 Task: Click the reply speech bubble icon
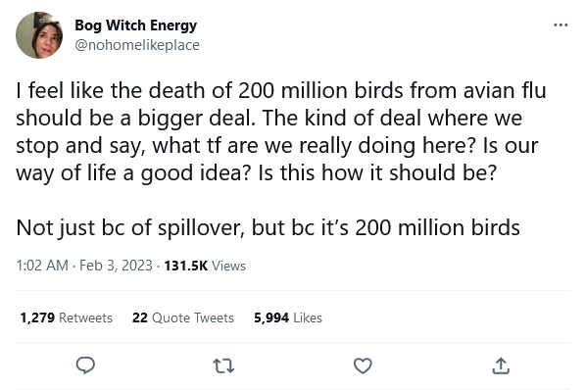click(85, 366)
